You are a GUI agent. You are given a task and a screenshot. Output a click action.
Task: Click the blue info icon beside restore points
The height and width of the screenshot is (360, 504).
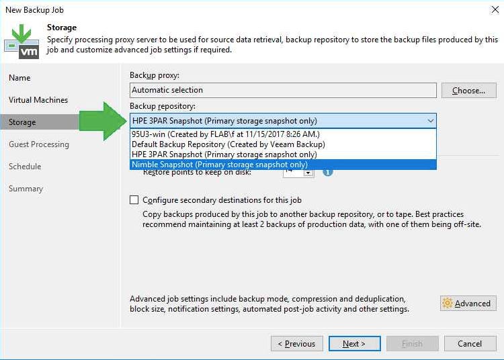pyautogui.click(x=328, y=172)
